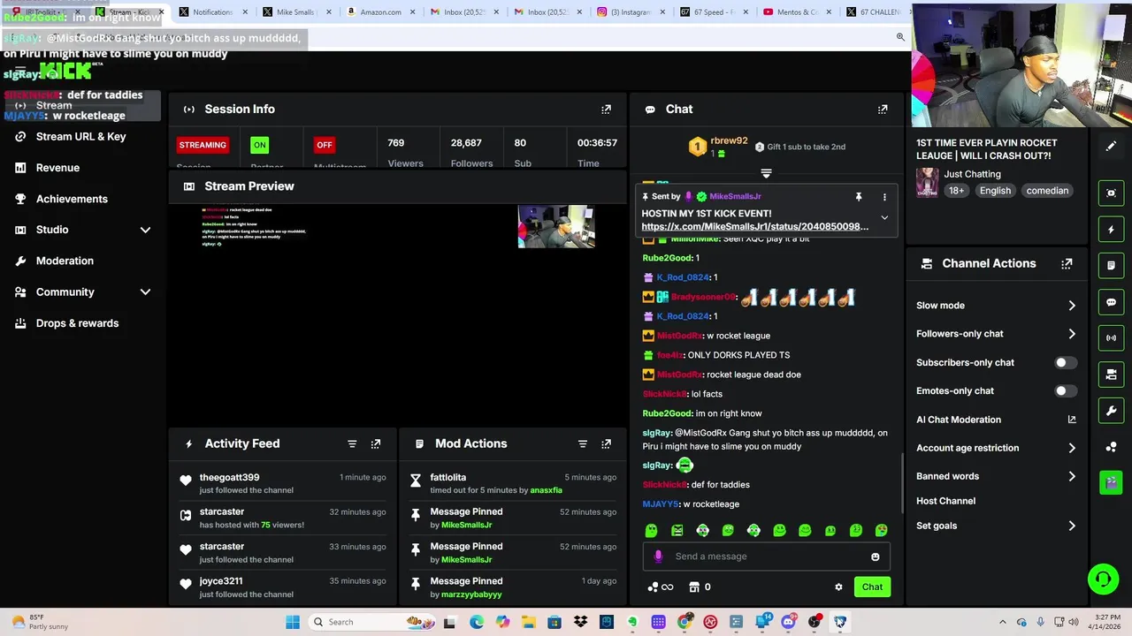
Task: Click the lightning bolt quick action icon
Action: point(1111,230)
